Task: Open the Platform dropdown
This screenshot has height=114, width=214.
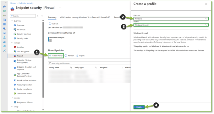Action: coord(171,19)
